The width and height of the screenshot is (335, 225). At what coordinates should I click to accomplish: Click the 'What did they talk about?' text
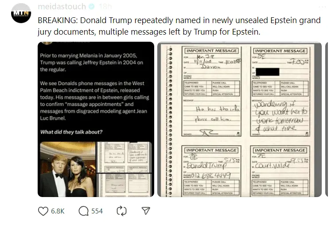pyautogui.click(x=71, y=132)
